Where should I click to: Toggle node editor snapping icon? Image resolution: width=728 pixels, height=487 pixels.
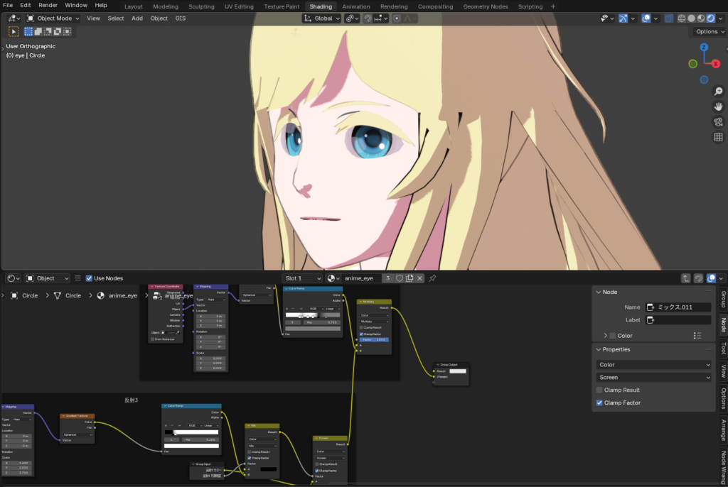(698, 278)
